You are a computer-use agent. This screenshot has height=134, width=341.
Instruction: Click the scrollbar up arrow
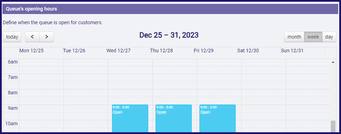click(333, 62)
